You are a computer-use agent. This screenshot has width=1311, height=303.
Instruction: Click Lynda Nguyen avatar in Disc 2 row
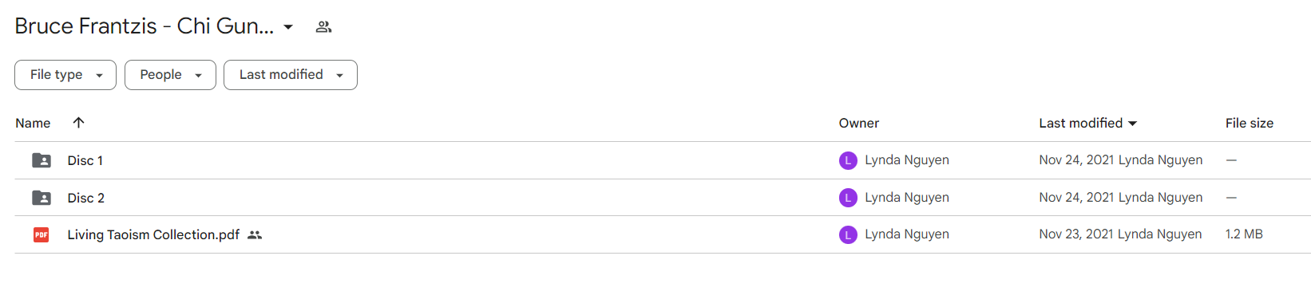tap(848, 198)
